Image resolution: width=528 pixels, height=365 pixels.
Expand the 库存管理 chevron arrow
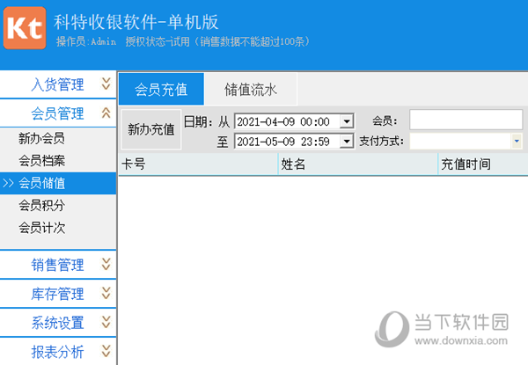point(106,294)
